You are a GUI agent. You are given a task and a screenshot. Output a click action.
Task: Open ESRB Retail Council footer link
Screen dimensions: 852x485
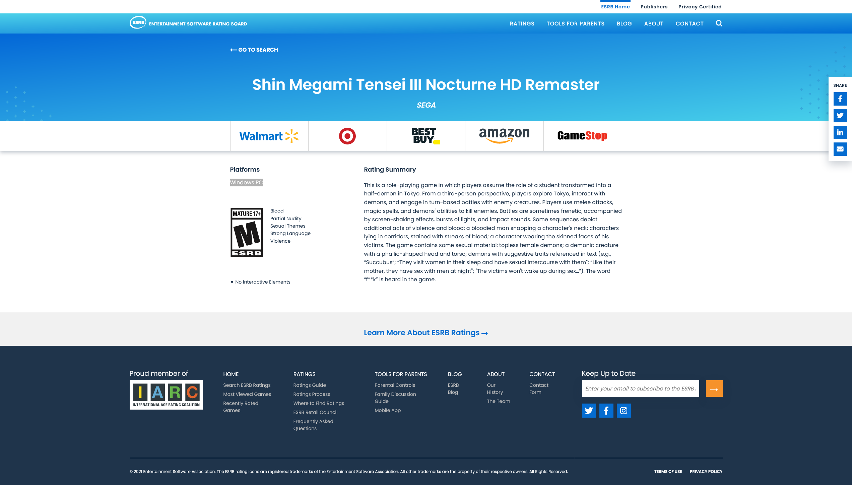click(315, 412)
